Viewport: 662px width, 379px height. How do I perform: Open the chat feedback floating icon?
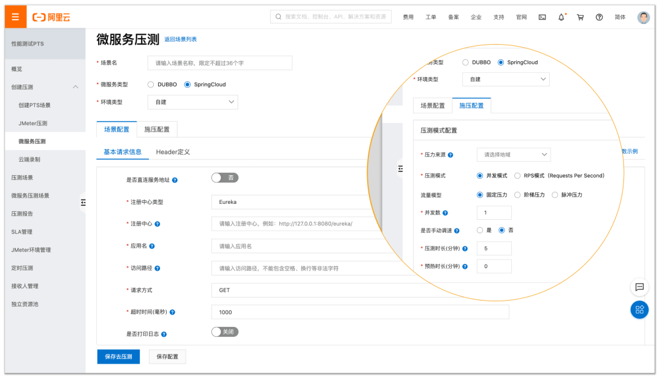pyautogui.click(x=639, y=287)
